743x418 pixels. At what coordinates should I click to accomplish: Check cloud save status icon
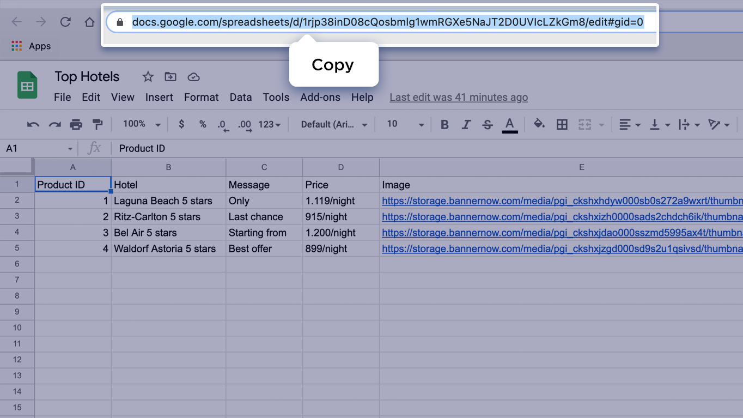[x=193, y=77]
